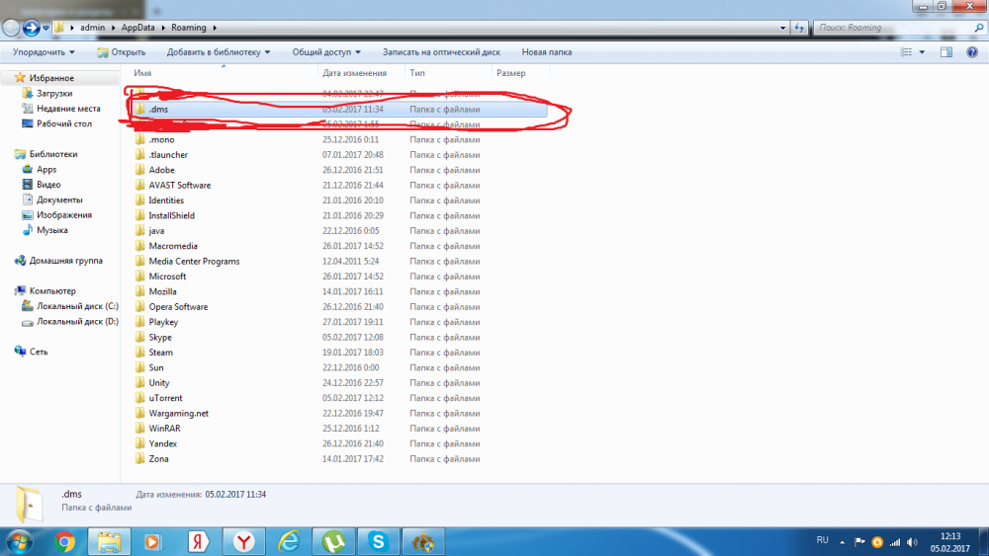This screenshot has width=989, height=556.
Task: Open Локальный диск (D:)
Action: tap(77, 321)
